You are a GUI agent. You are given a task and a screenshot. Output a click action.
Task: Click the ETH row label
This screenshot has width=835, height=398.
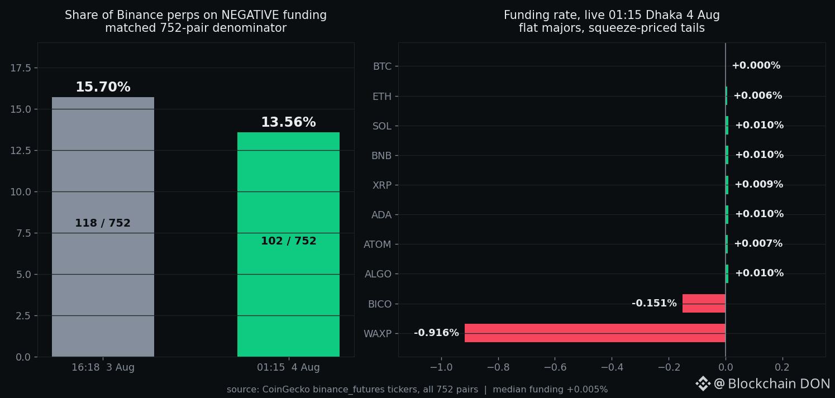(x=382, y=97)
